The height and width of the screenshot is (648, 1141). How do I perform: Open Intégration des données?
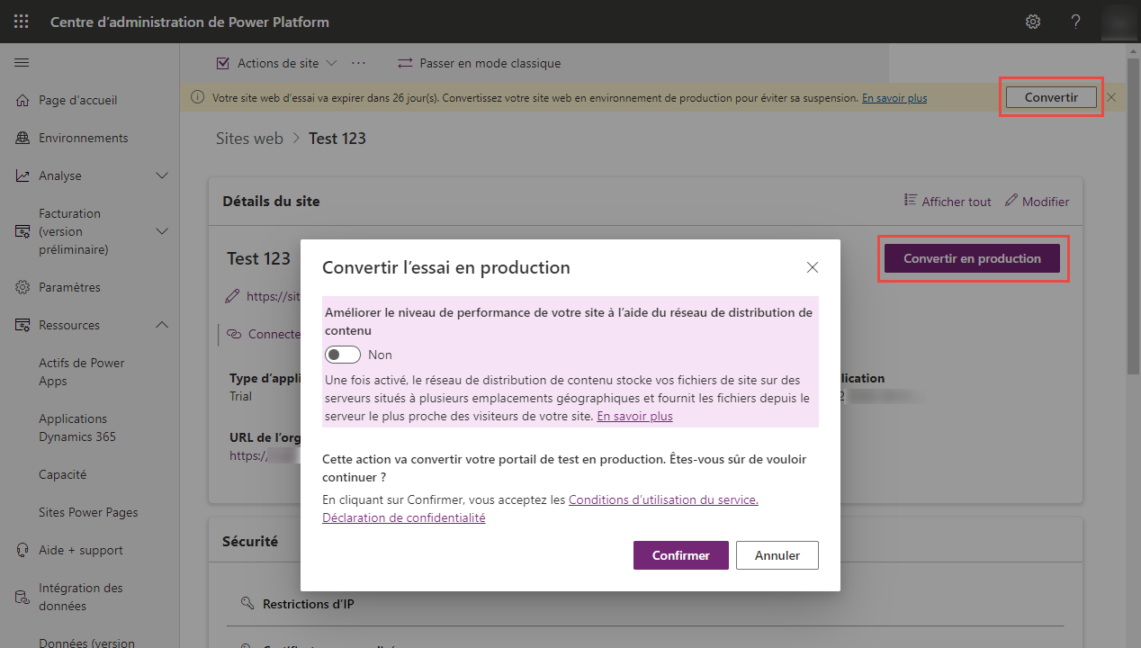(80, 597)
